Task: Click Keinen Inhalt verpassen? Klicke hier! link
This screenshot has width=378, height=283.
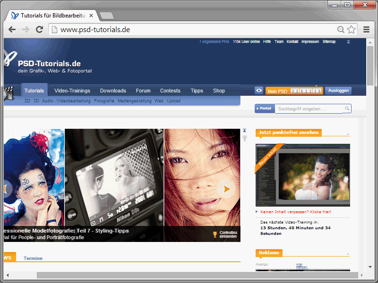Action: tap(296, 212)
